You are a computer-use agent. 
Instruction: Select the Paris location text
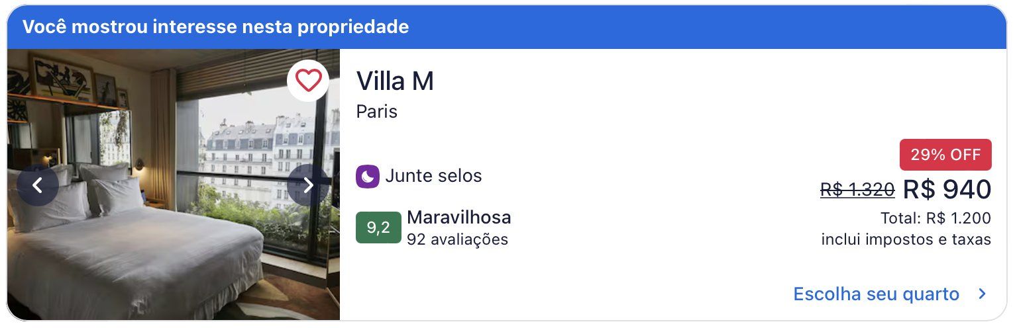coord(377,111)
